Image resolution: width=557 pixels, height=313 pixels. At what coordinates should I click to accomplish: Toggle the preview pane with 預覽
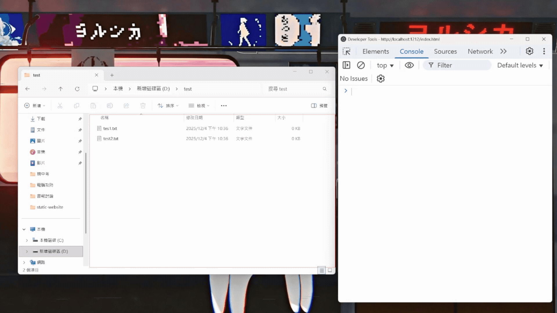[x=319, y=105]
